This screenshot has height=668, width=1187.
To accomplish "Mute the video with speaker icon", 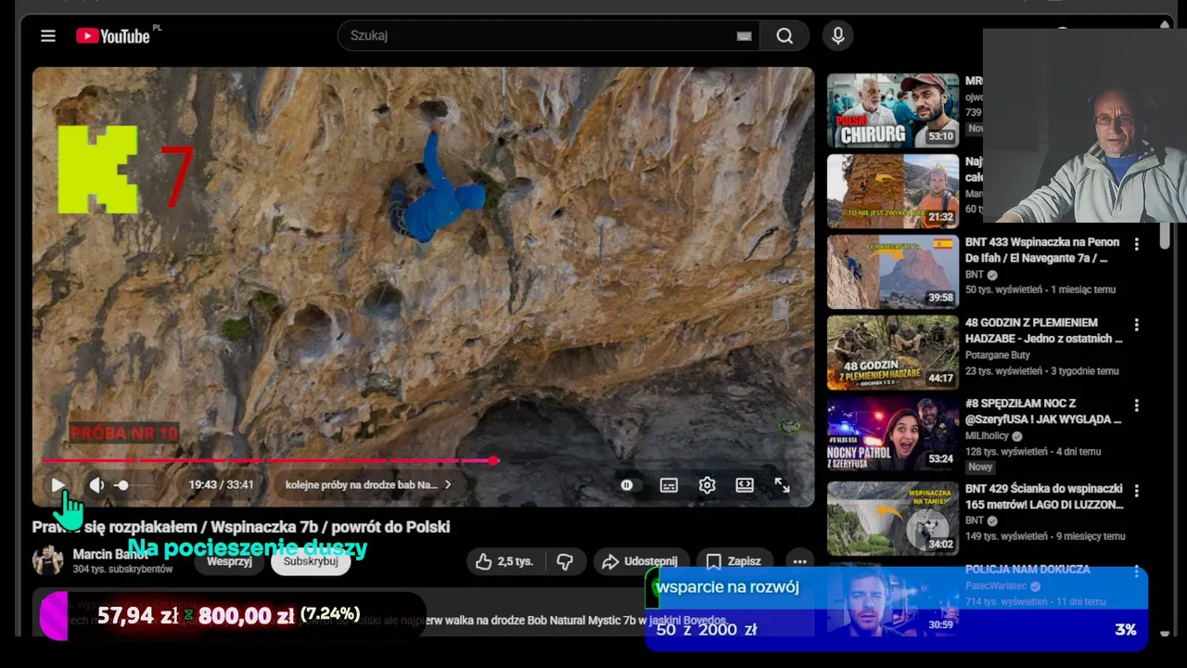I will click(x=96, y=484).
